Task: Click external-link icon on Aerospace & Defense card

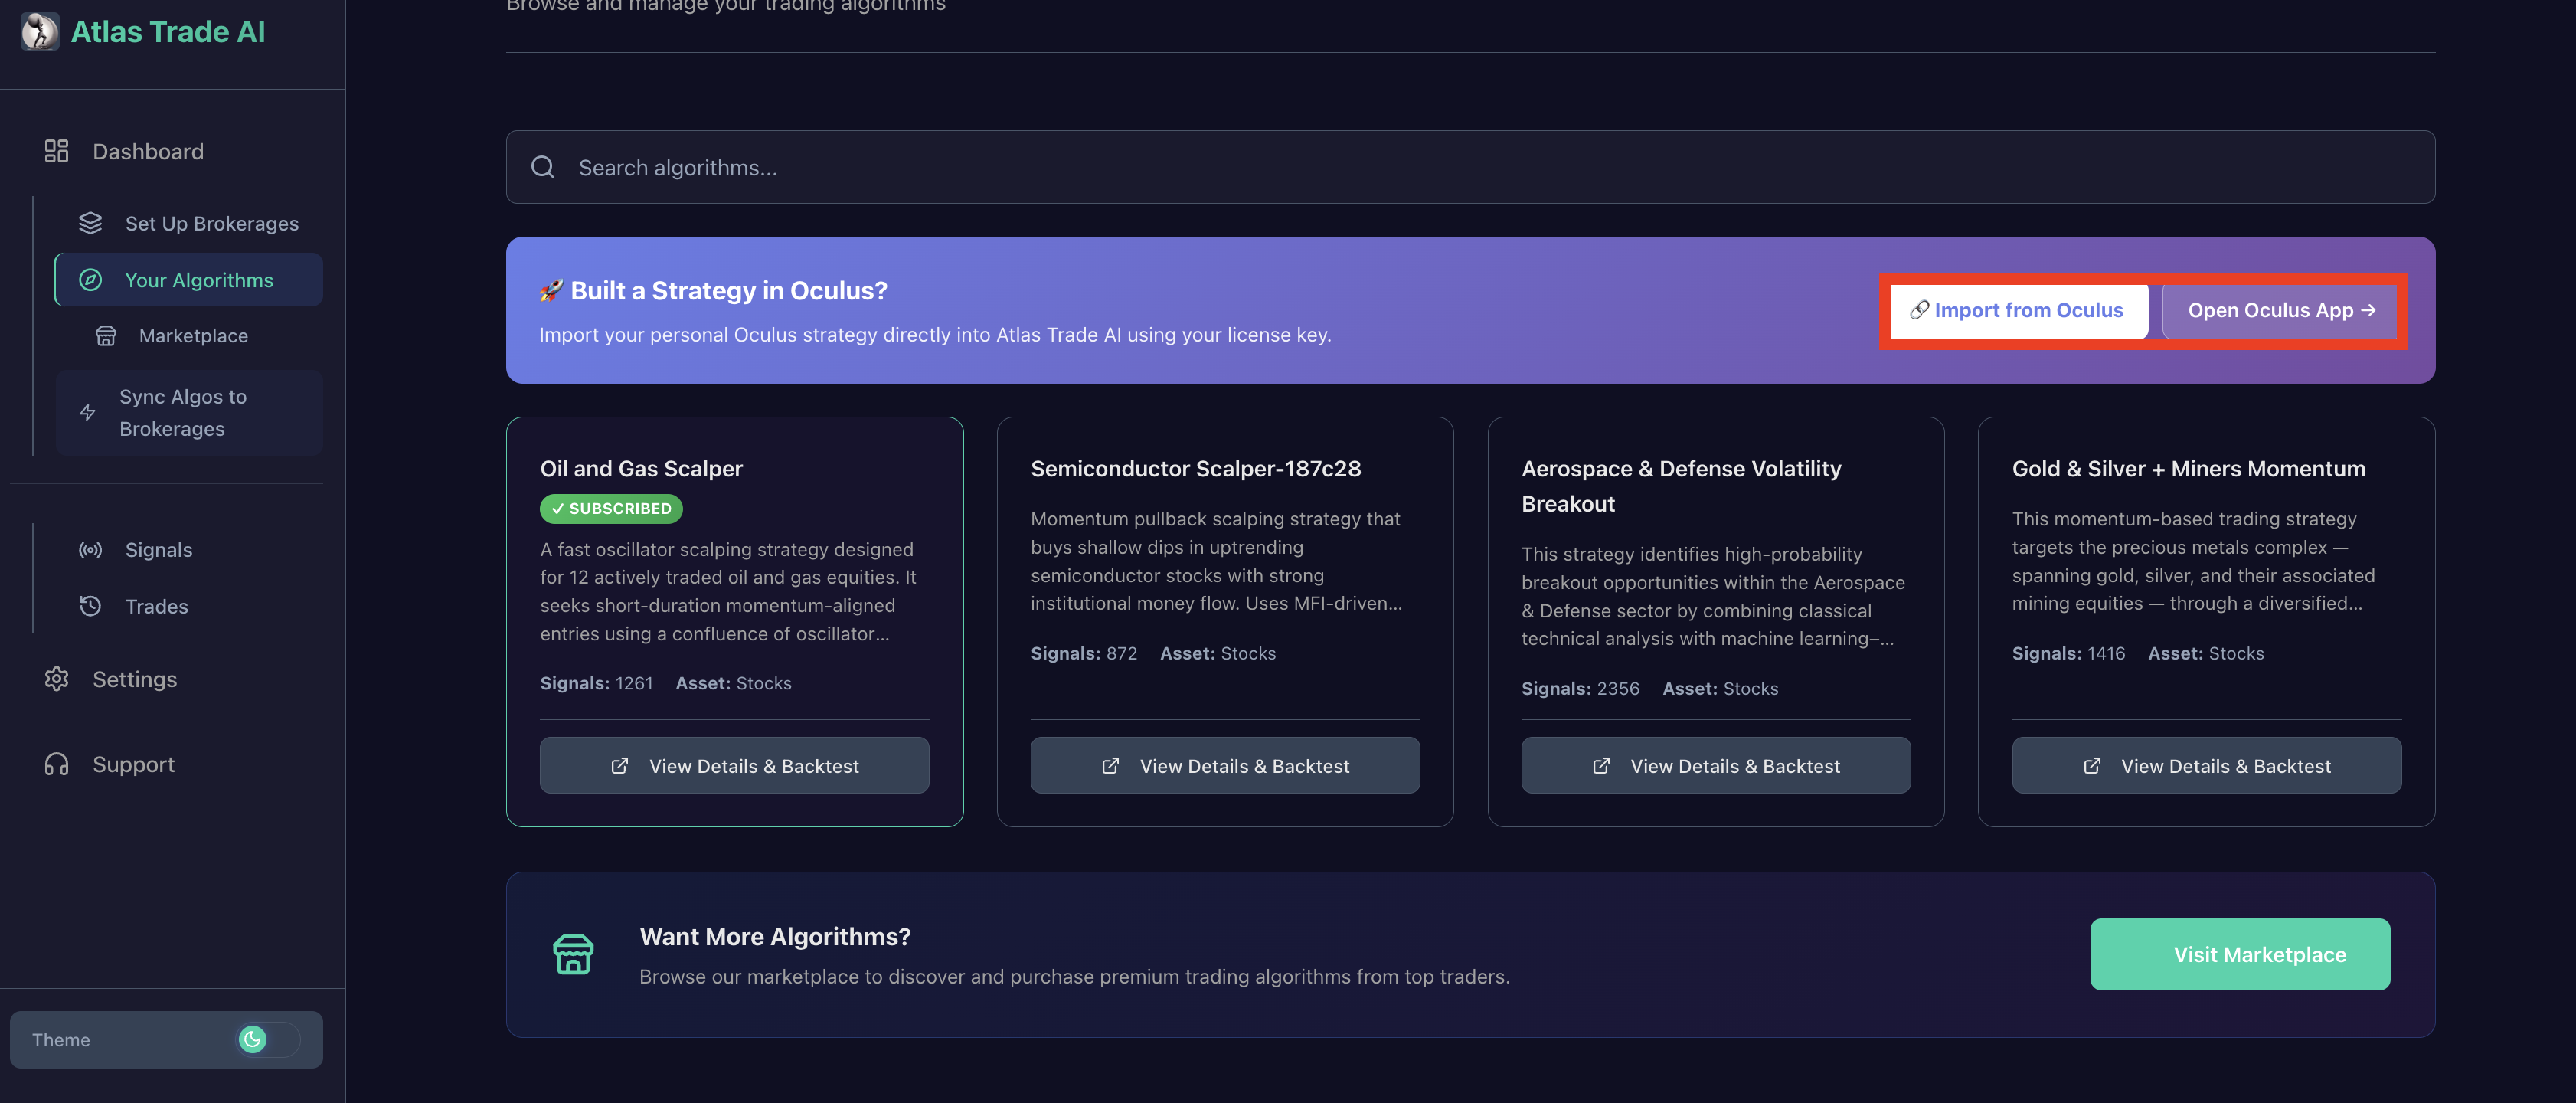Action: (x=1601, y=765)
